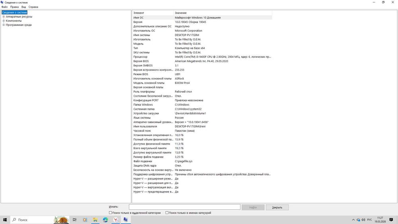Select the Intel Core i5-9400F value
Screen dimensions: 398x224
tap(223, 57)
